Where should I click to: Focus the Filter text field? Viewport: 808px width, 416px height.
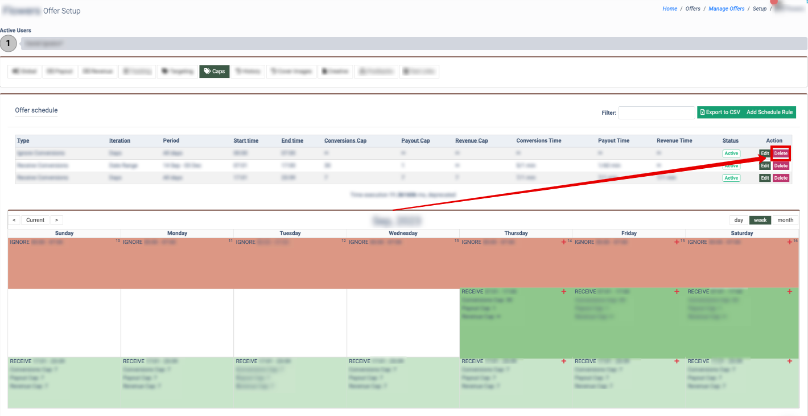coord(656,113)
